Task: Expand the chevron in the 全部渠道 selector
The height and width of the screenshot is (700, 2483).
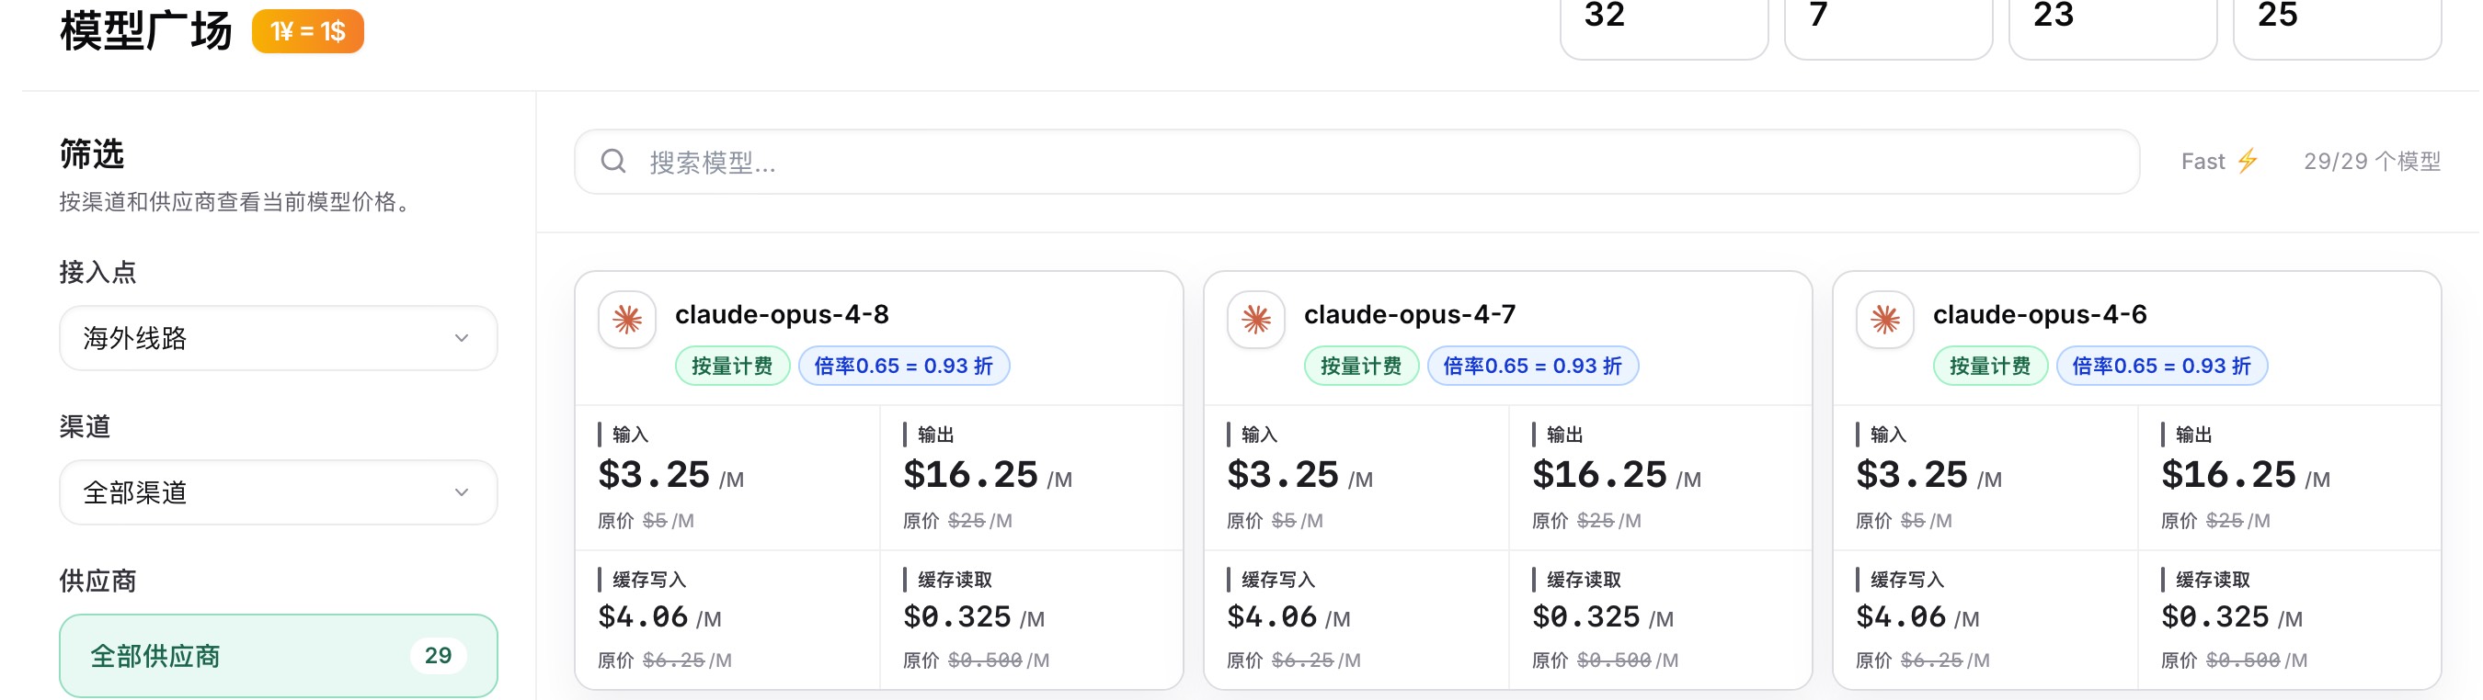Action: [x=462, y=492]
